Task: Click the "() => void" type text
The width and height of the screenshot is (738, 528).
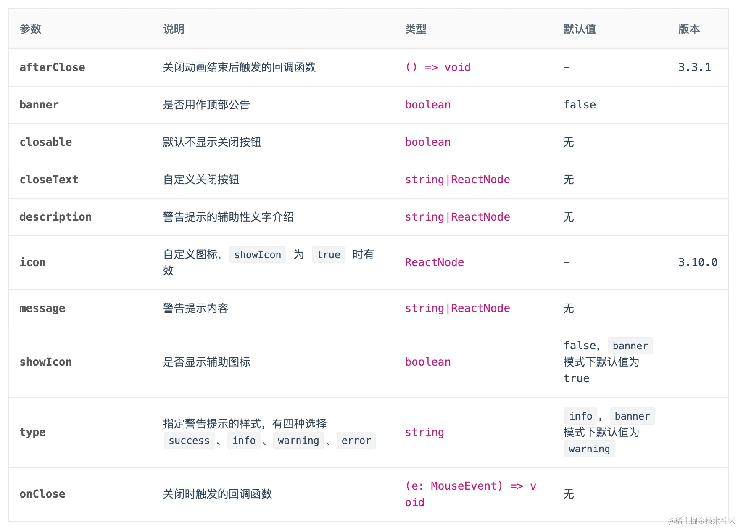Action: (x=438, y=67)
